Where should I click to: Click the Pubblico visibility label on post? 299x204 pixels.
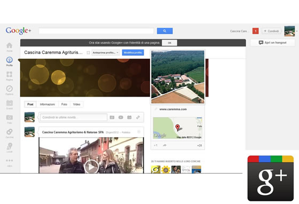point(126,132)
